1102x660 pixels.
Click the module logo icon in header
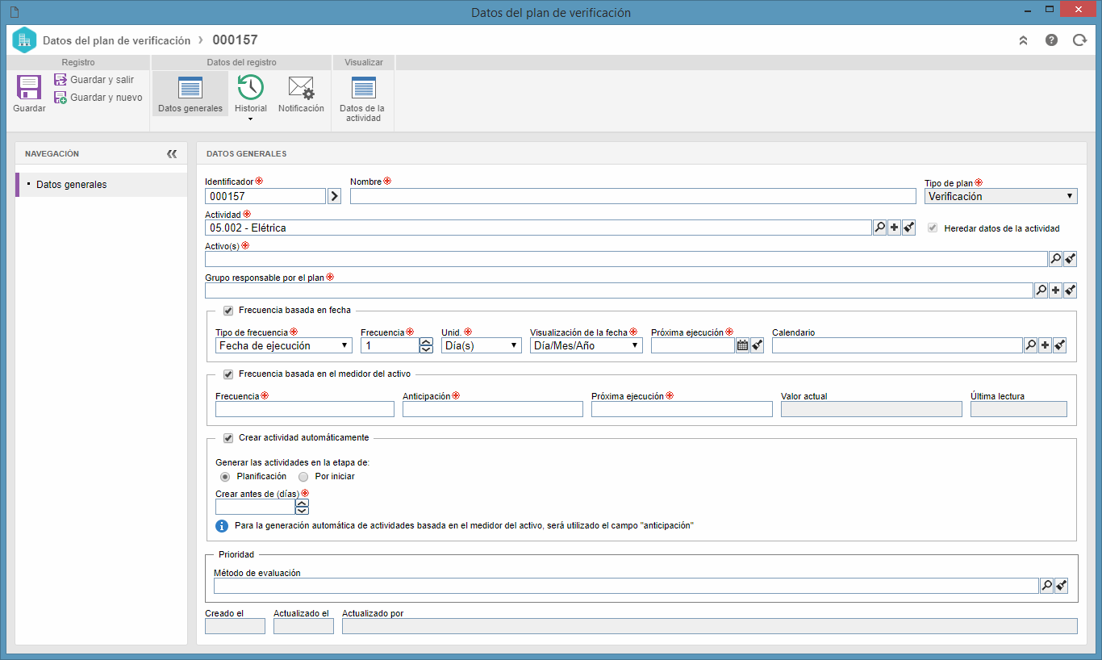coord(24,40)
